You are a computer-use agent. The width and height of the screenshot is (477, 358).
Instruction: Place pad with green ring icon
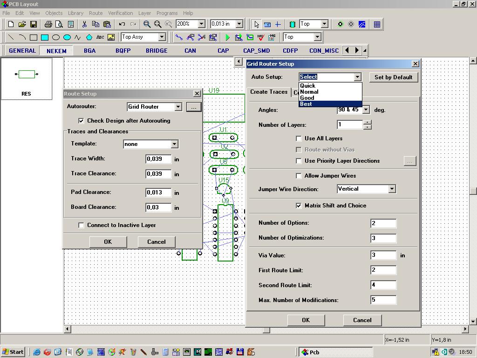[341, 24]
